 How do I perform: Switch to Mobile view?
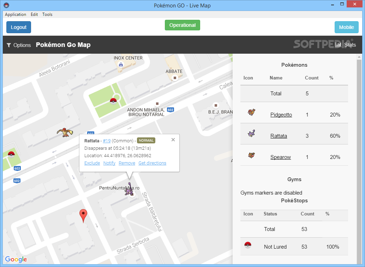346,27
